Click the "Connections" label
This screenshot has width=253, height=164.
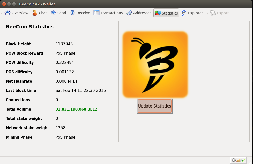(x=18, y=100)
